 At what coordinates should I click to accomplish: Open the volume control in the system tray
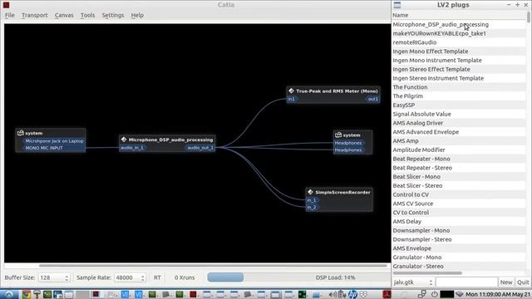(332, 294)
